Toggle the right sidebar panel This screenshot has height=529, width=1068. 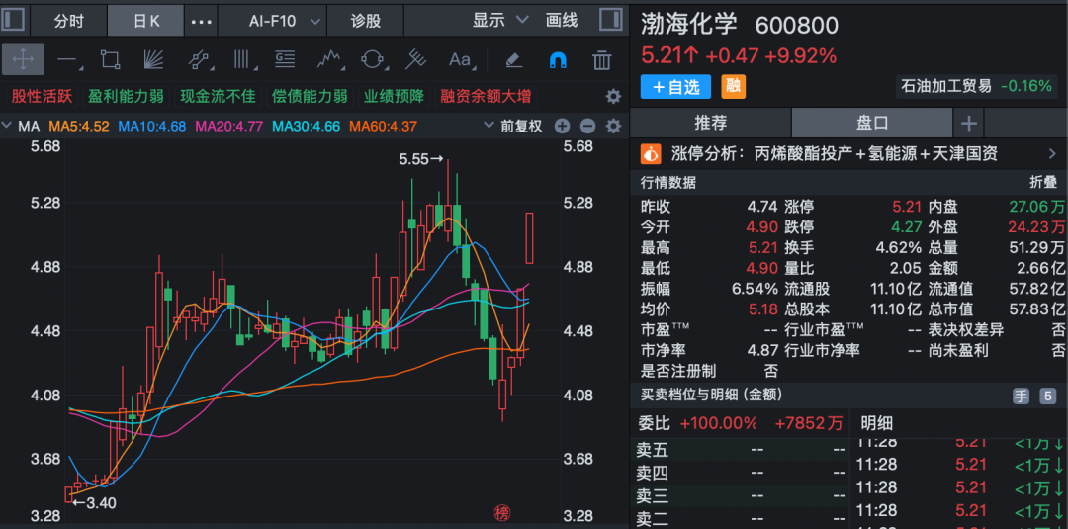(605, 20)
